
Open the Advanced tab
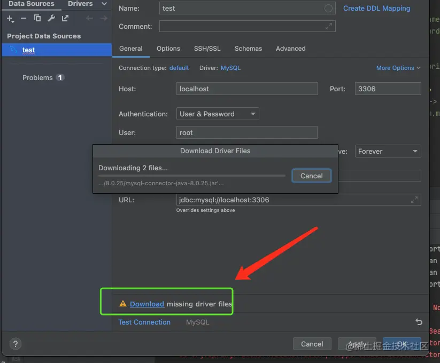[290, 49]
